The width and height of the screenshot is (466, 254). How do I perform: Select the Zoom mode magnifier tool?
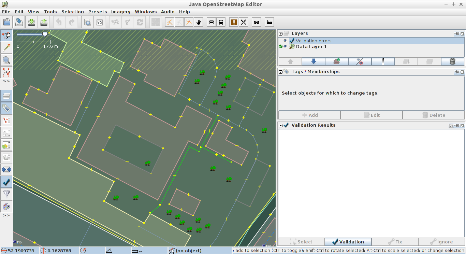pos(6,60)
